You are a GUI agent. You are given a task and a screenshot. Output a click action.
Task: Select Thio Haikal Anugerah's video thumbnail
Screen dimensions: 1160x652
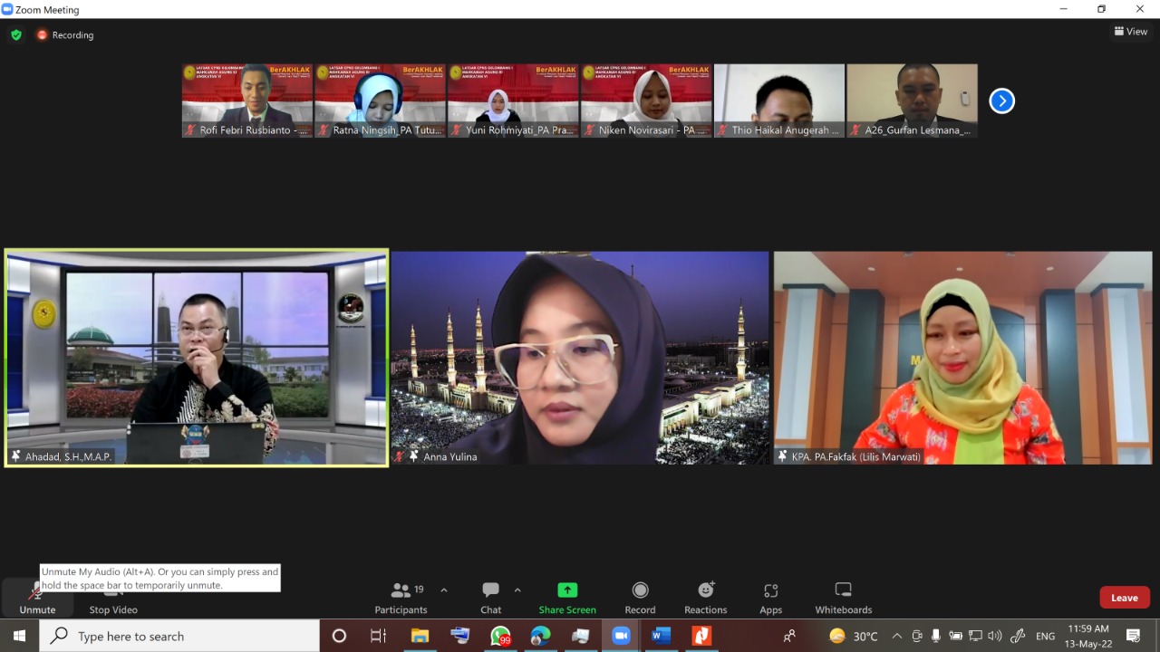click(x=779, y=101)
